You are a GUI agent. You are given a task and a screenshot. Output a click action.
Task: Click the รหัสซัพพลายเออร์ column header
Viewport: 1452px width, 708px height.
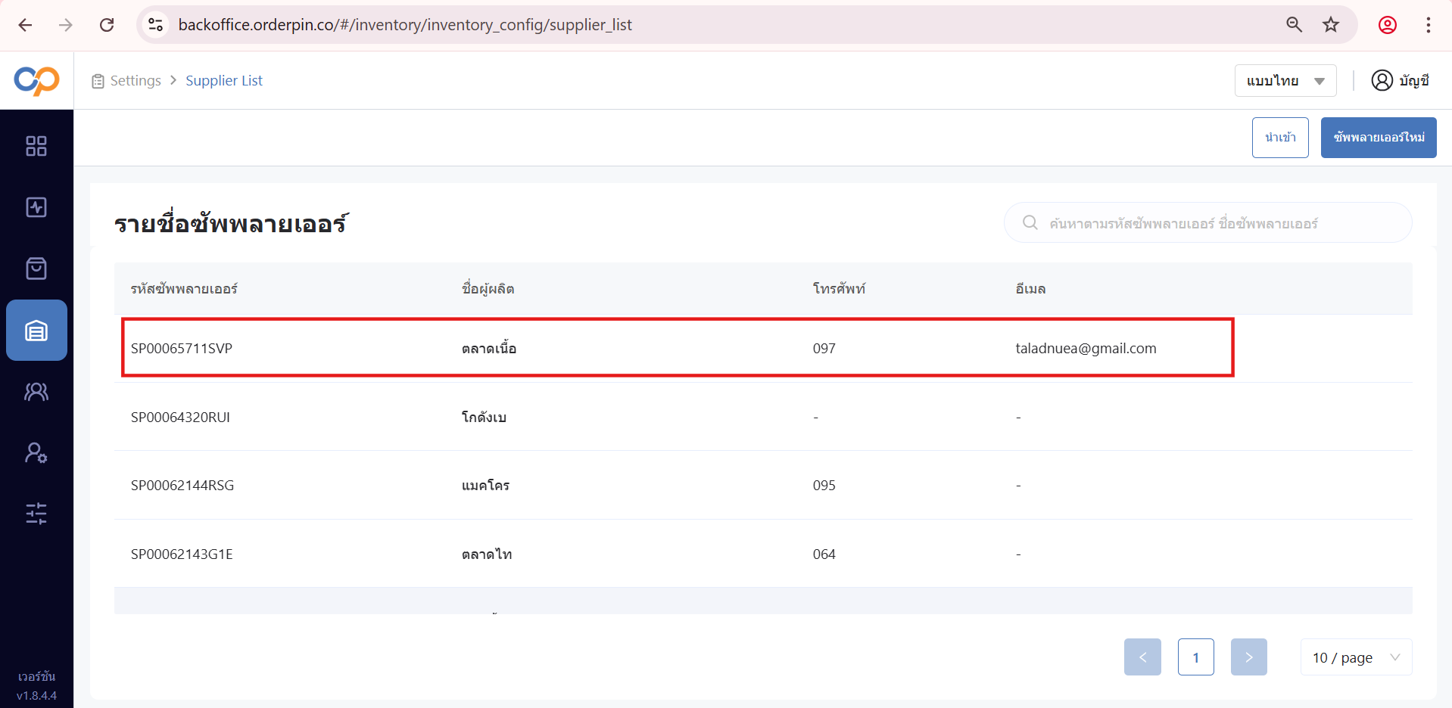click(x=184, y=289)
